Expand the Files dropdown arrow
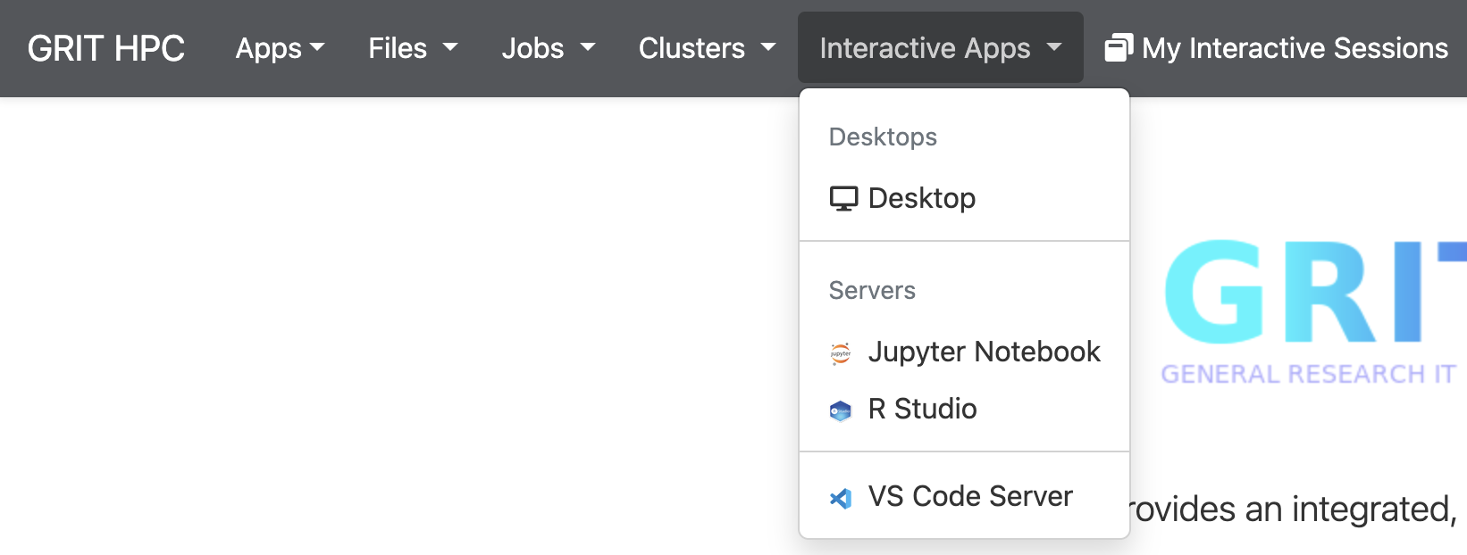1467x555 pixels. 450,47
